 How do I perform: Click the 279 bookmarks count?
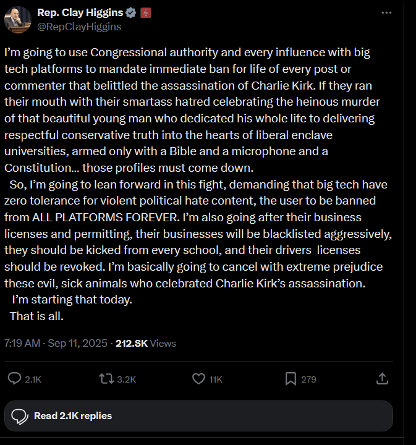click(x=308, y=379)
